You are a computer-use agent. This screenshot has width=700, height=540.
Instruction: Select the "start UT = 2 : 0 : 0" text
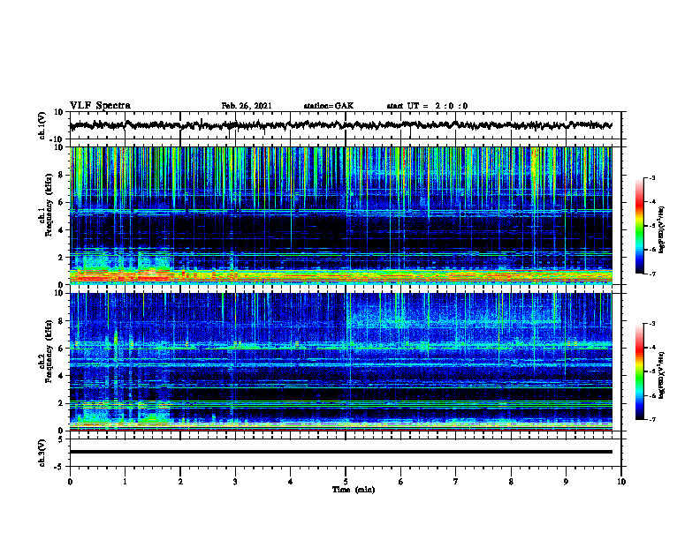[x=427, y=106]
